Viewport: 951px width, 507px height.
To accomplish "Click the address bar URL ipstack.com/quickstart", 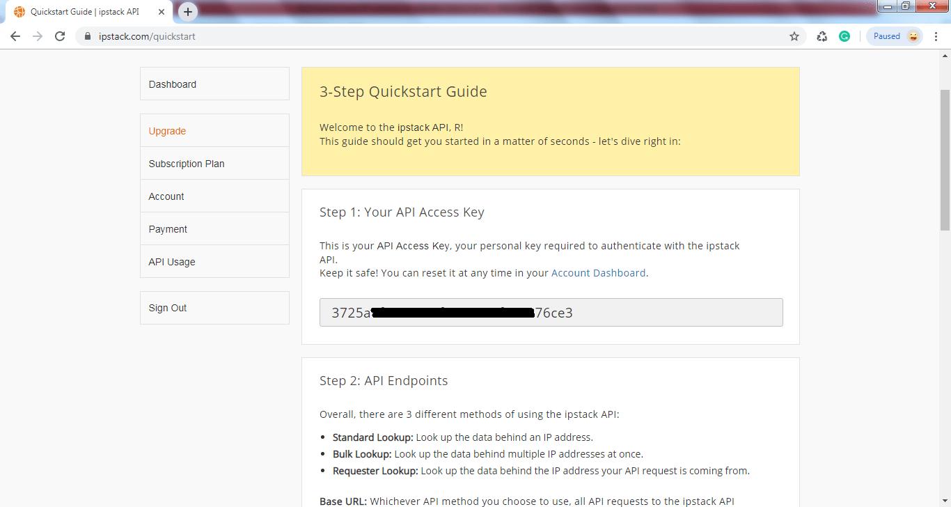I will click(147, 36).
